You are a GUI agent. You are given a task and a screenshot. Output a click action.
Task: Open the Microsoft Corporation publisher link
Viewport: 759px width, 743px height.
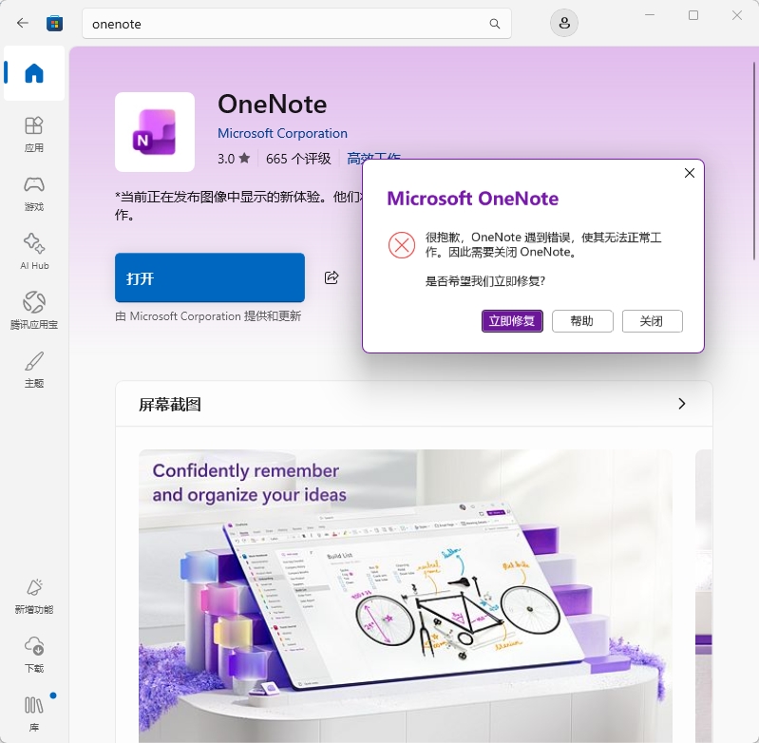click(x=282, y=133)
